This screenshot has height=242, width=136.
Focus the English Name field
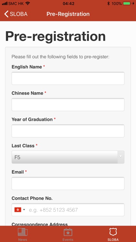coord(68,78)
